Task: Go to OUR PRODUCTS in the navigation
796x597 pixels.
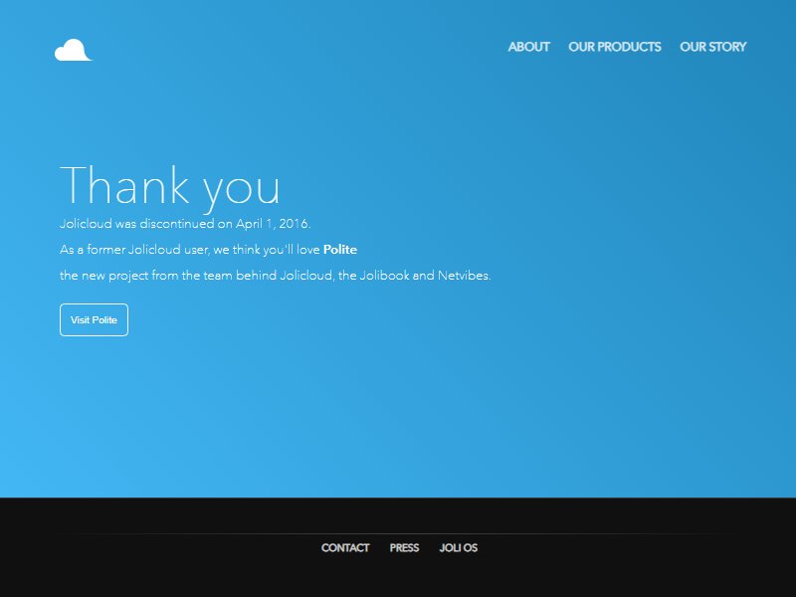Action: click(614, 47)
